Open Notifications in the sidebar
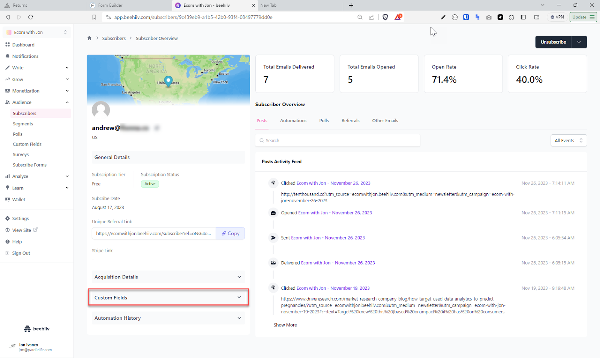 click(x=25, y=56)
